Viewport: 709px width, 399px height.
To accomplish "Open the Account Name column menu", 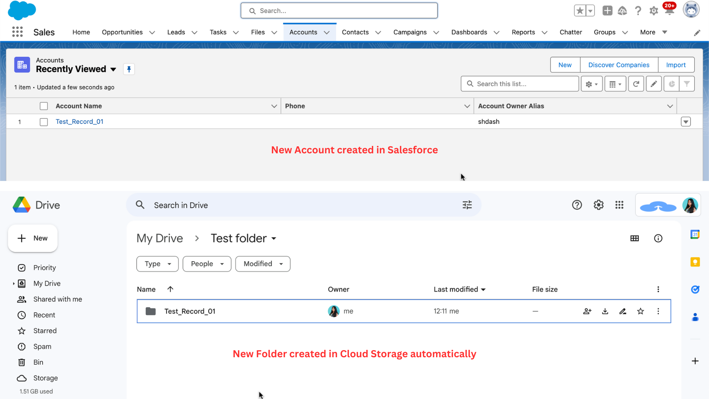I will [x=274, y=106].
